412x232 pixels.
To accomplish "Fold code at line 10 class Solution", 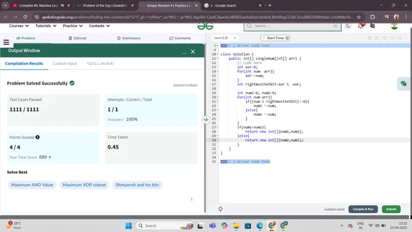I will pos(218,54).
